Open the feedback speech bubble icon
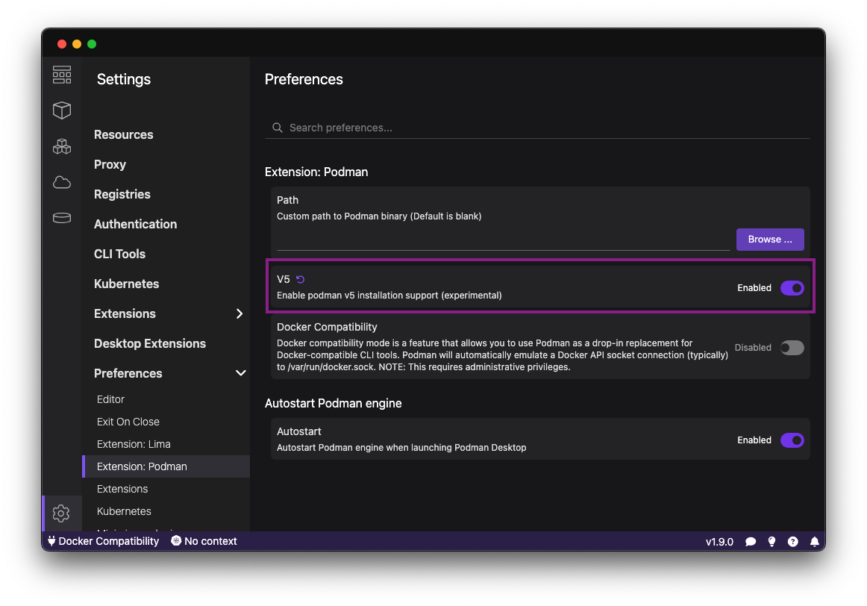The height and width of the screenshot is (606, 867). click(x=751, y=541)
